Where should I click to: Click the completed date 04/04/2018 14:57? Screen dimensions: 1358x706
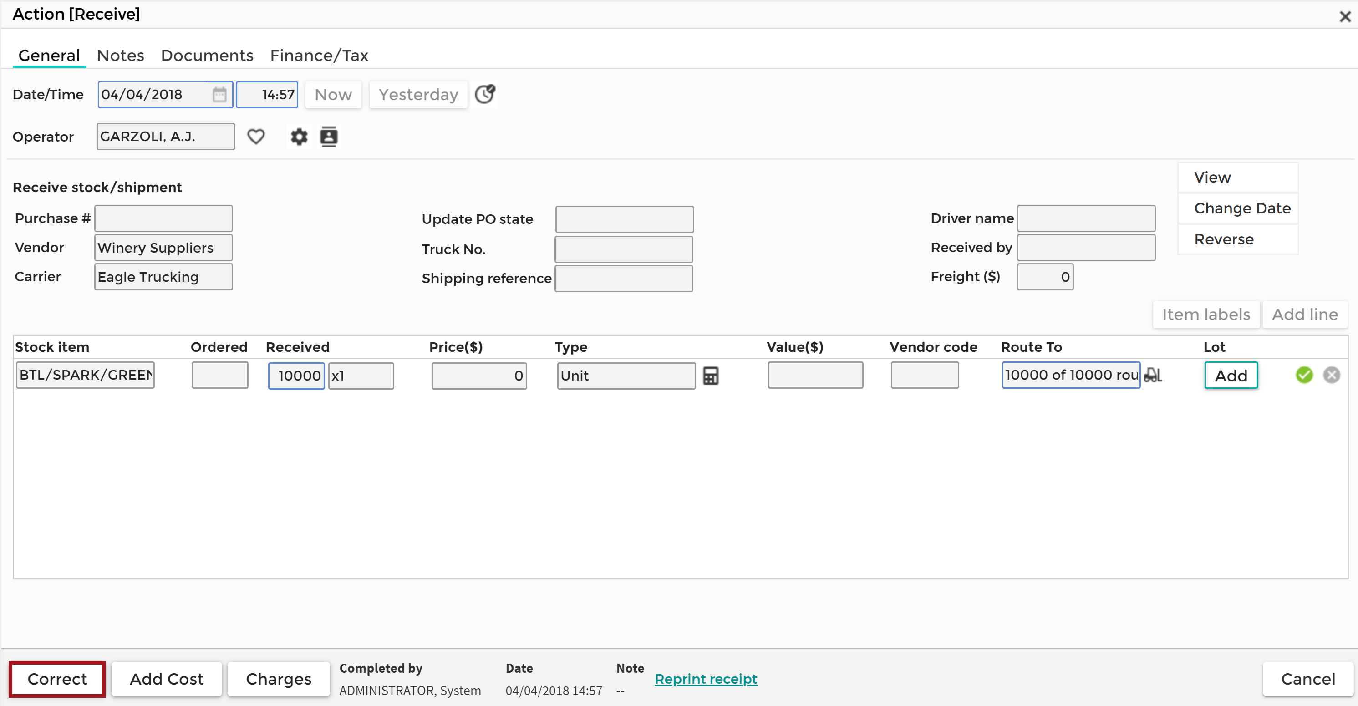click(x=554, y=690)
